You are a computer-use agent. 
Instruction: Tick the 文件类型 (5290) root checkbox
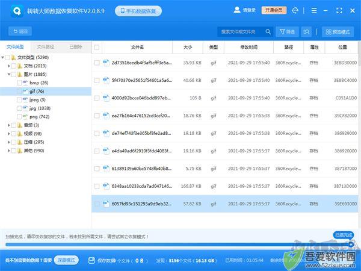pos(7,57)
